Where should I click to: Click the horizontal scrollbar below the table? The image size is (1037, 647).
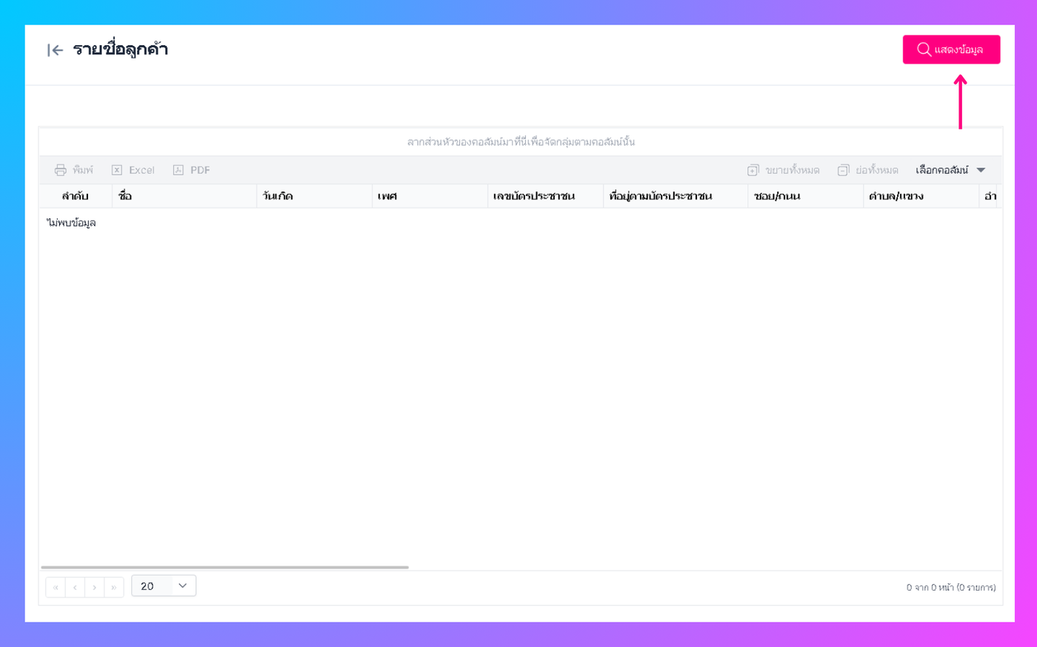coord(224,567)
